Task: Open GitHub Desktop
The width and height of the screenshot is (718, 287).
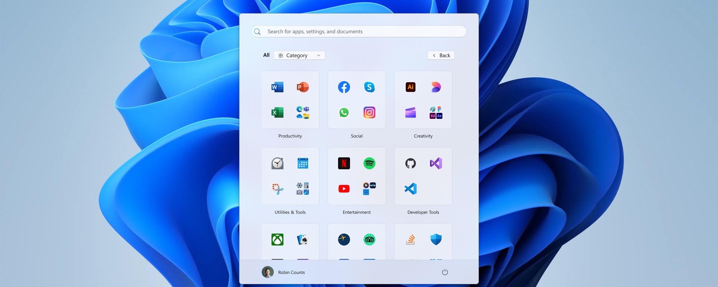Action: (411, 163)
